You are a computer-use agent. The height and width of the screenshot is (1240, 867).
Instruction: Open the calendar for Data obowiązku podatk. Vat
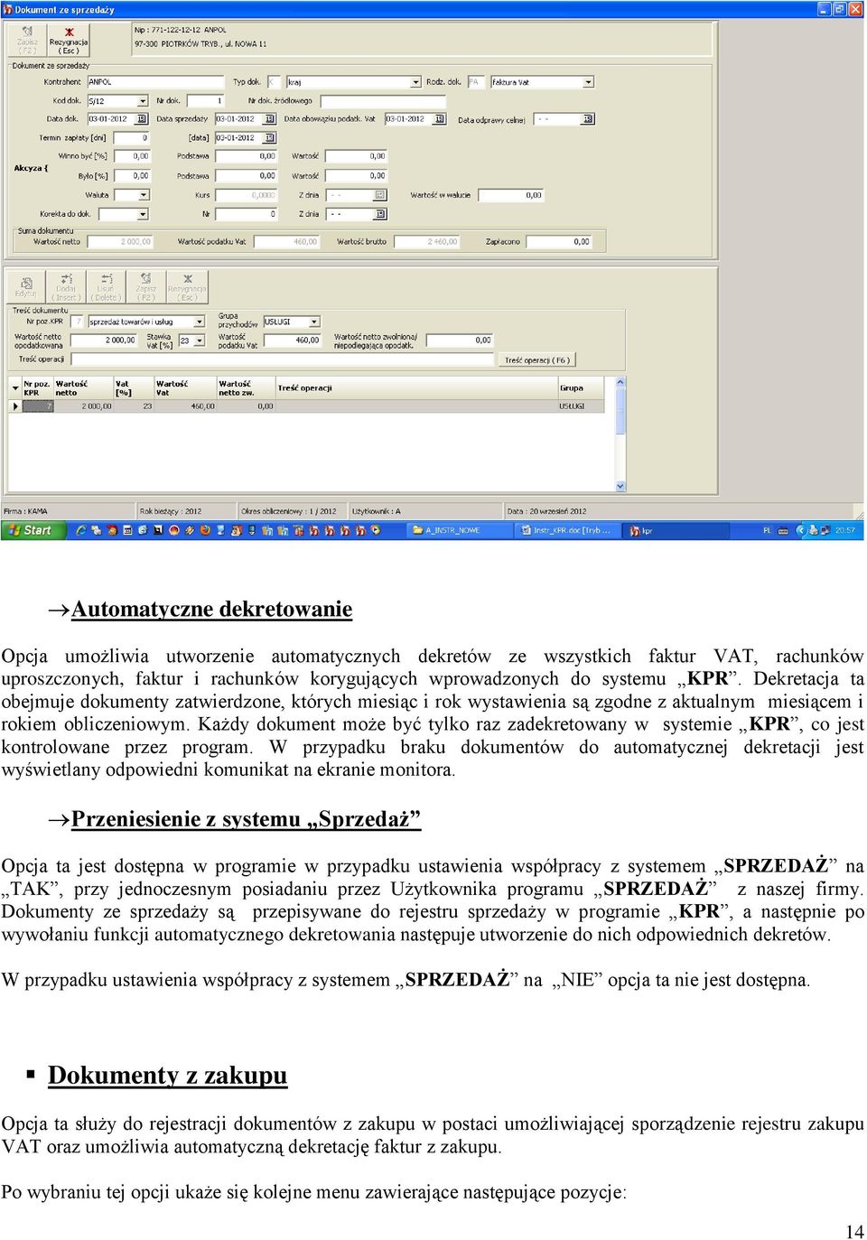click(440, 119)
